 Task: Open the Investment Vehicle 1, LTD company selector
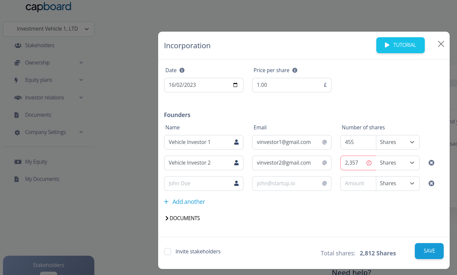tap(48, 29)
